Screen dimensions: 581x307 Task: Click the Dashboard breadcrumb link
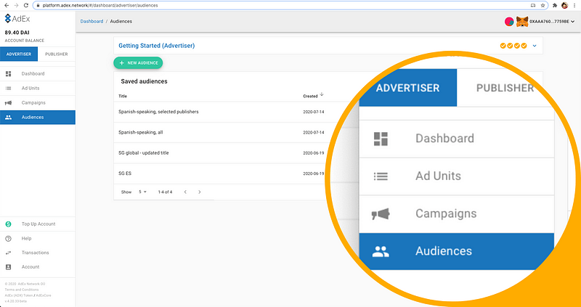pyautogui.click(x=92, y=22)
